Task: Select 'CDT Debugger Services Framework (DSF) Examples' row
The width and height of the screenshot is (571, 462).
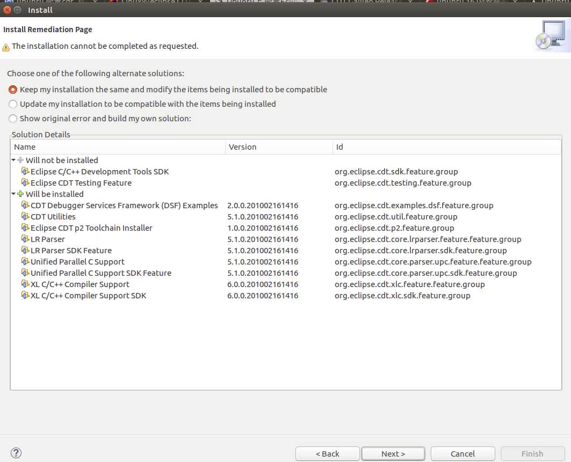Action: pyautogui.click(x=124, y=205)
